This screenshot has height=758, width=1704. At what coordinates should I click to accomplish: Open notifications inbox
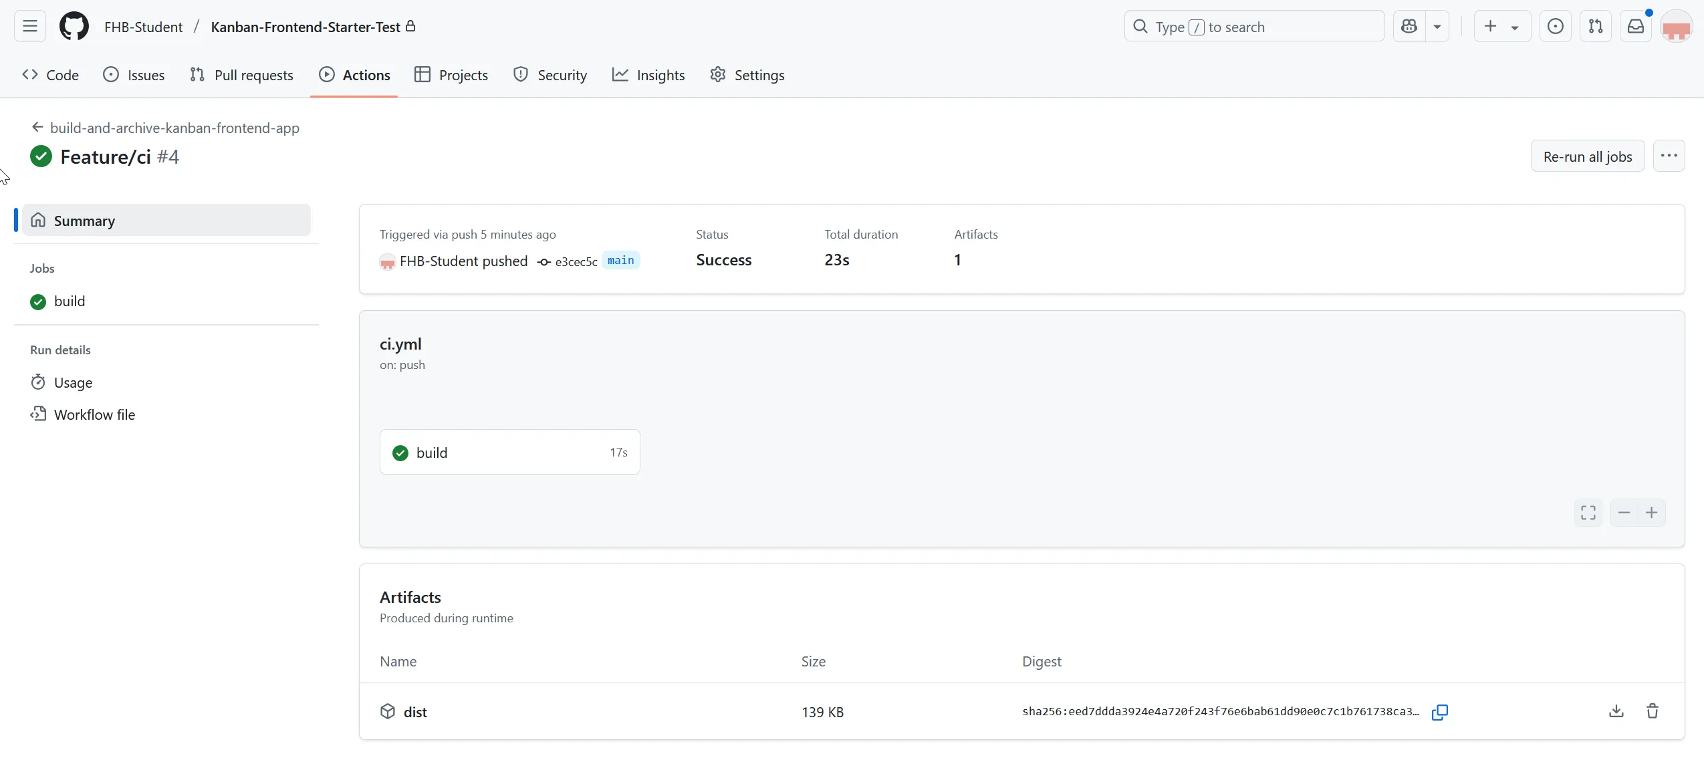(1636, 26)
